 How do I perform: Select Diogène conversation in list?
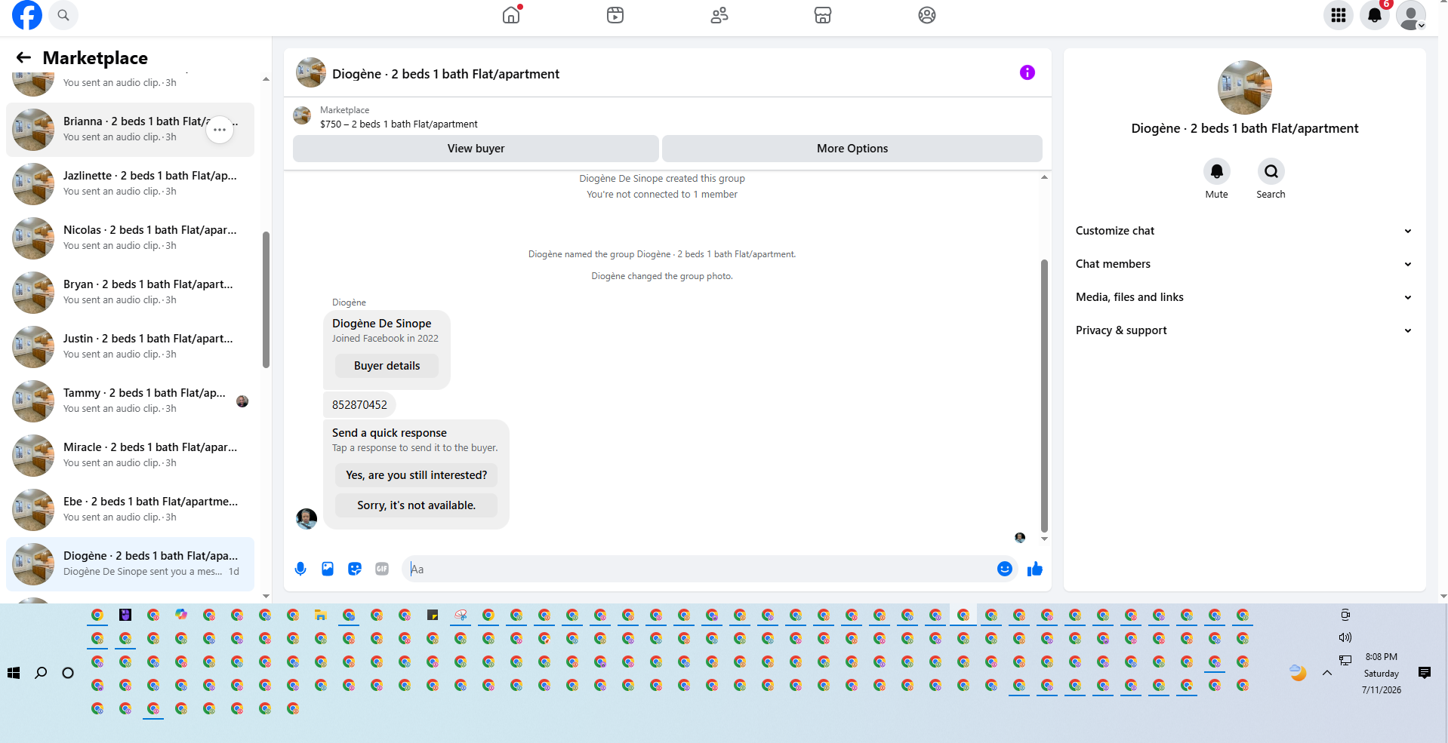(130, 564)
